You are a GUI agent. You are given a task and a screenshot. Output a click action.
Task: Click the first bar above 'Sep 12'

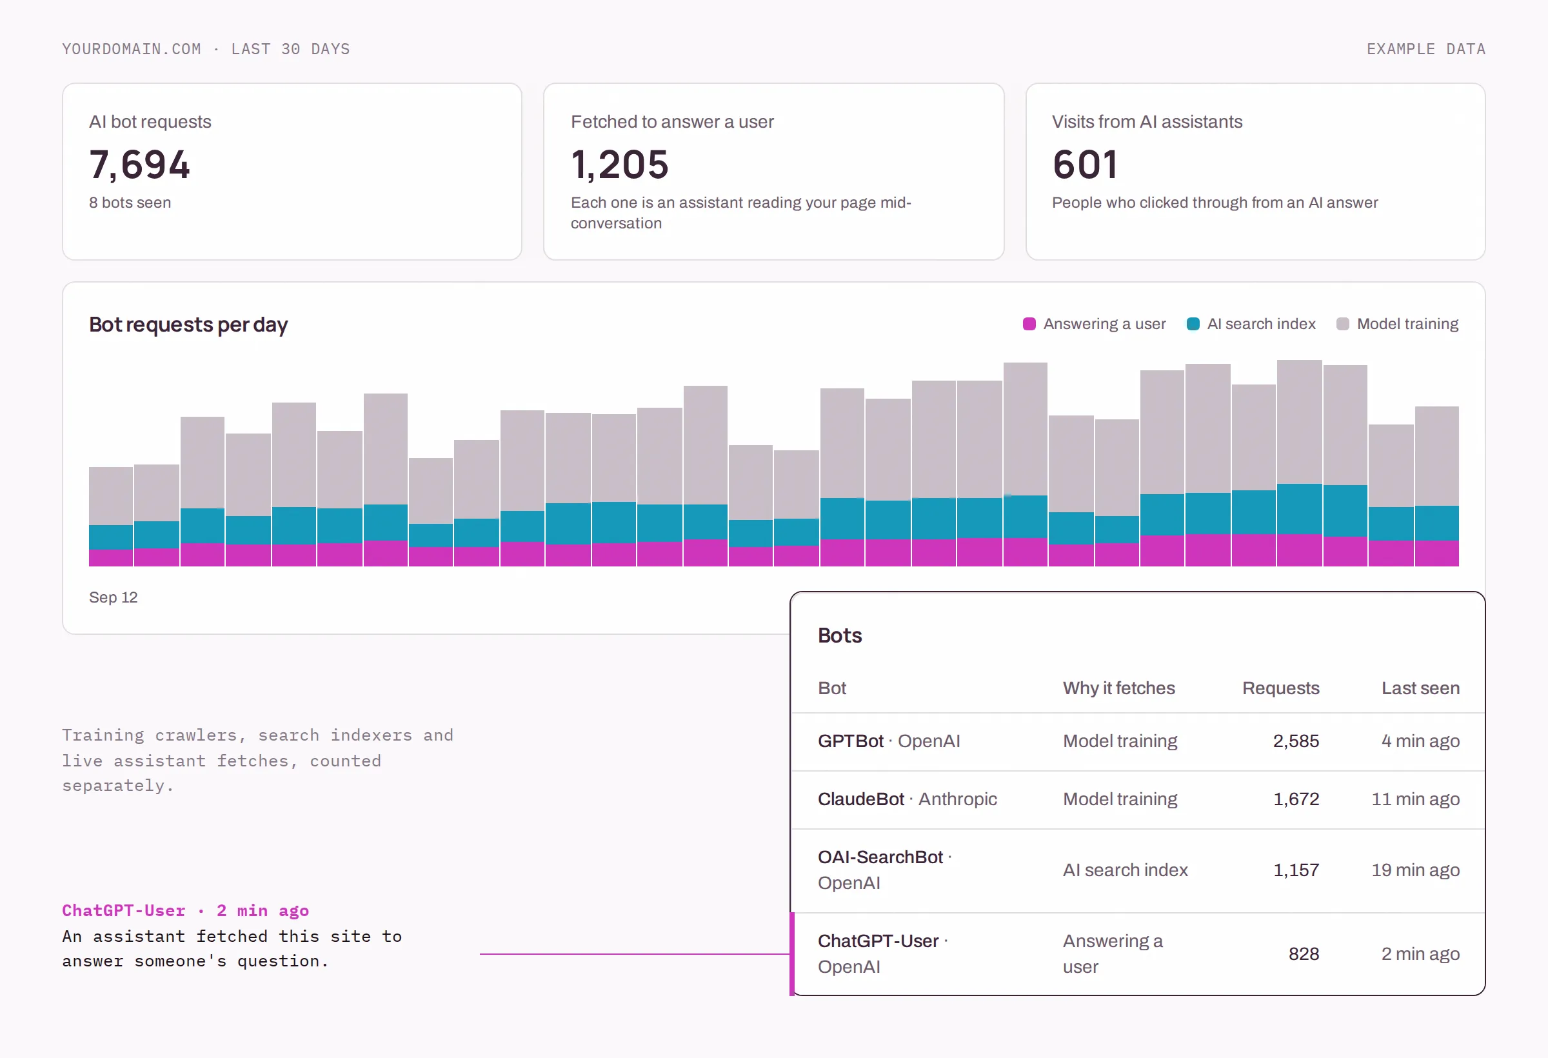(110, 517)
